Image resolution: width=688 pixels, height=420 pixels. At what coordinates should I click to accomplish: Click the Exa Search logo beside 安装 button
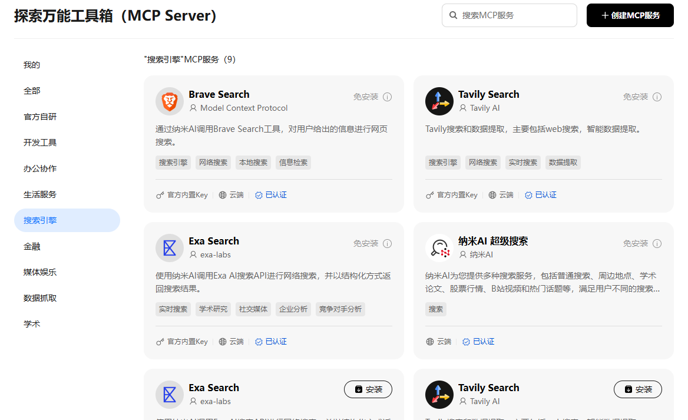click(x=170, y=395)
